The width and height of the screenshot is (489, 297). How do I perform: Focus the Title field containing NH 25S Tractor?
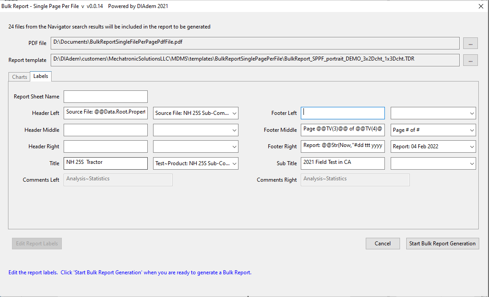[105, 163]
